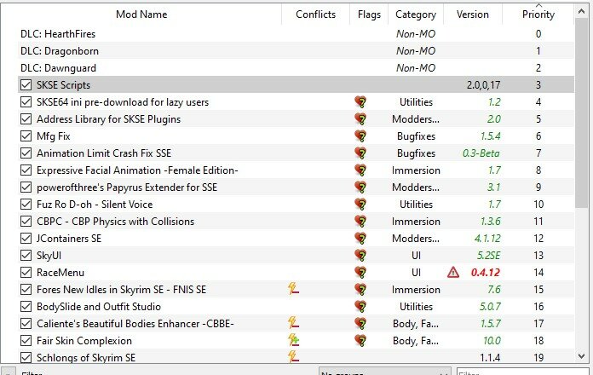Uncheck the SKSE Scripts mod

[26, 85]
